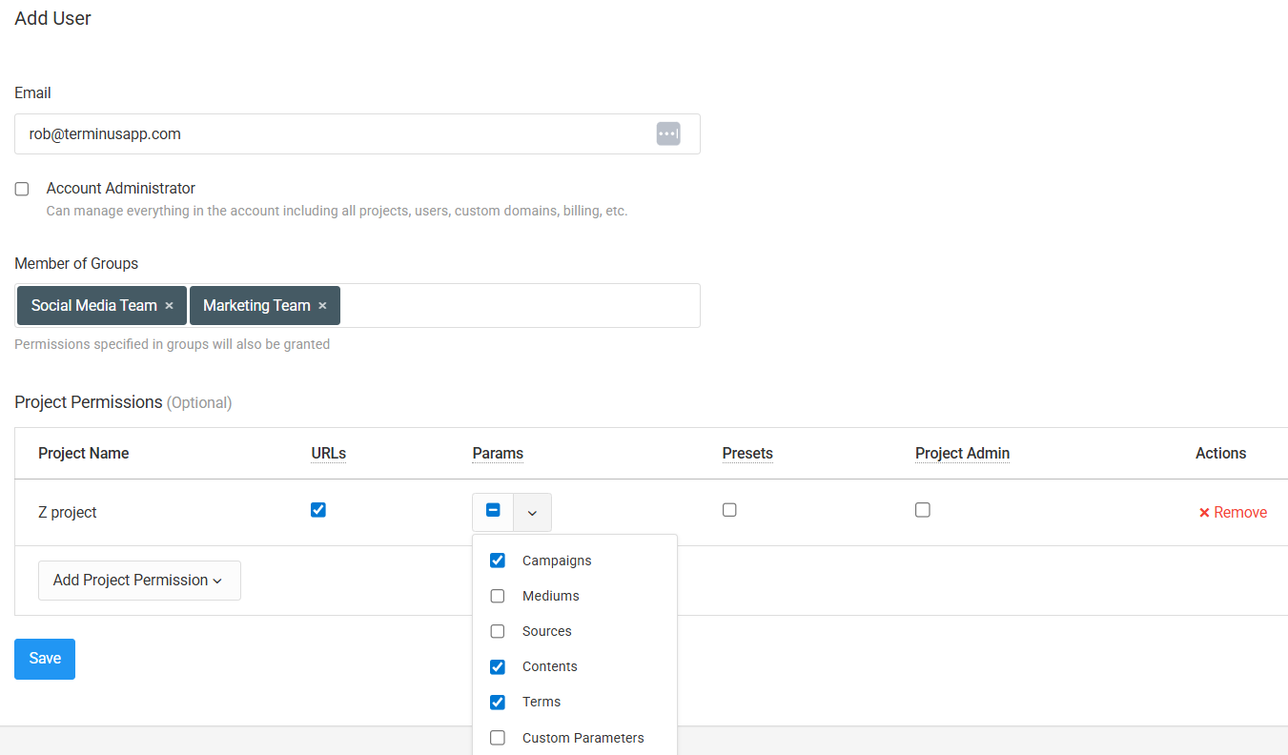1288x755 pixels.
Task: Uncheck URLs permission for Z project
Action: (x=318, y=510)
